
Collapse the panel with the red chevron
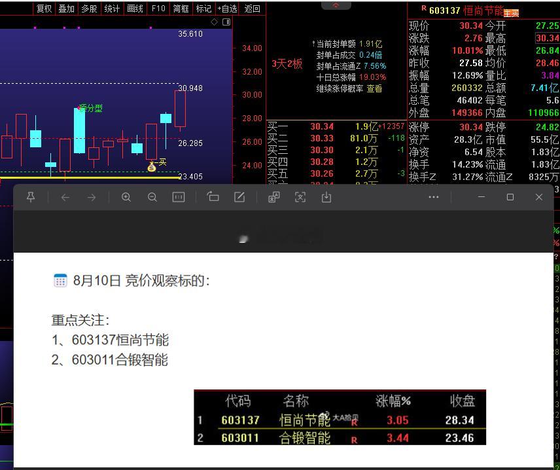(336, 5)
